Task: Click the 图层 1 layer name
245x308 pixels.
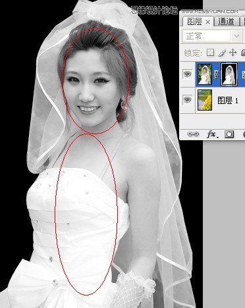Action: point(228,101)
